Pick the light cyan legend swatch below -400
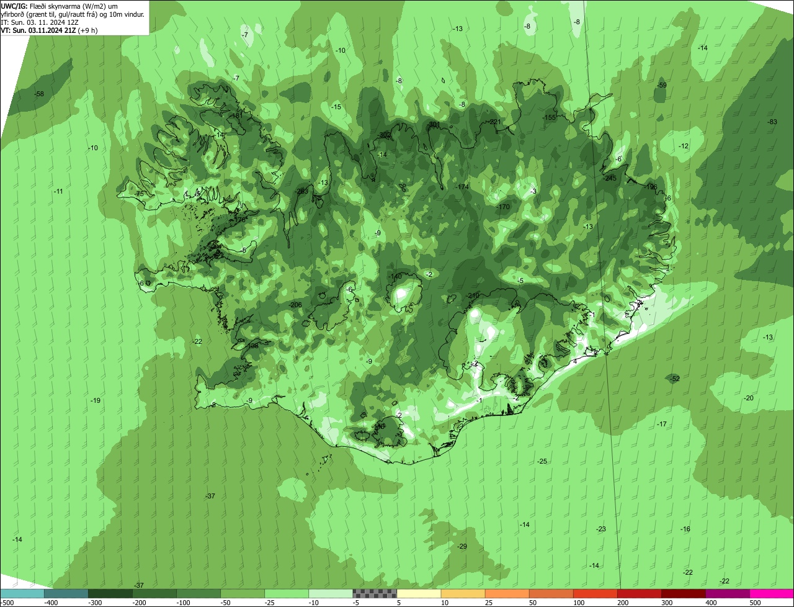This screenshot has height=607, width=794. [x=22, y=593]
